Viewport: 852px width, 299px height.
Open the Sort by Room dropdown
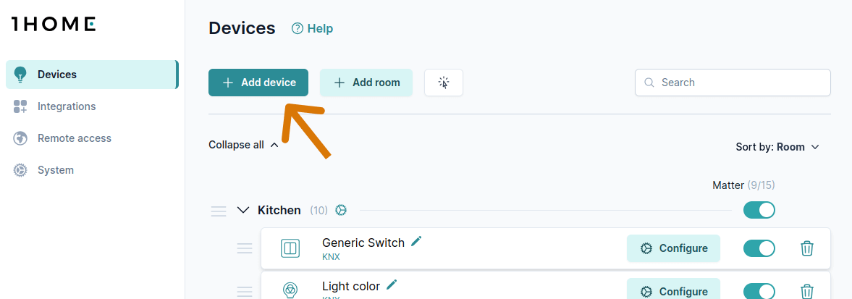coord(777,147)
